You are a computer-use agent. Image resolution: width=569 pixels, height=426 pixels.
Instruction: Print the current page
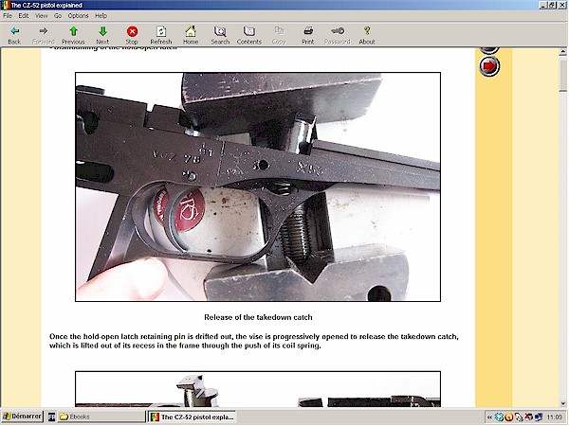307,35
